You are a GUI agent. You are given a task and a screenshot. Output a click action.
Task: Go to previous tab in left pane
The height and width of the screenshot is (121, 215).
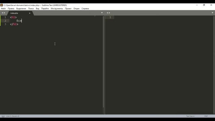coord(2,13)
